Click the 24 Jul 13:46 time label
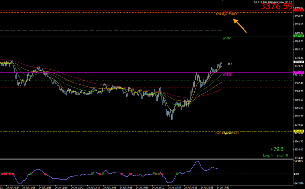This screenshot has height=189, width=305. pyautogui.click(x=110, y=188)
